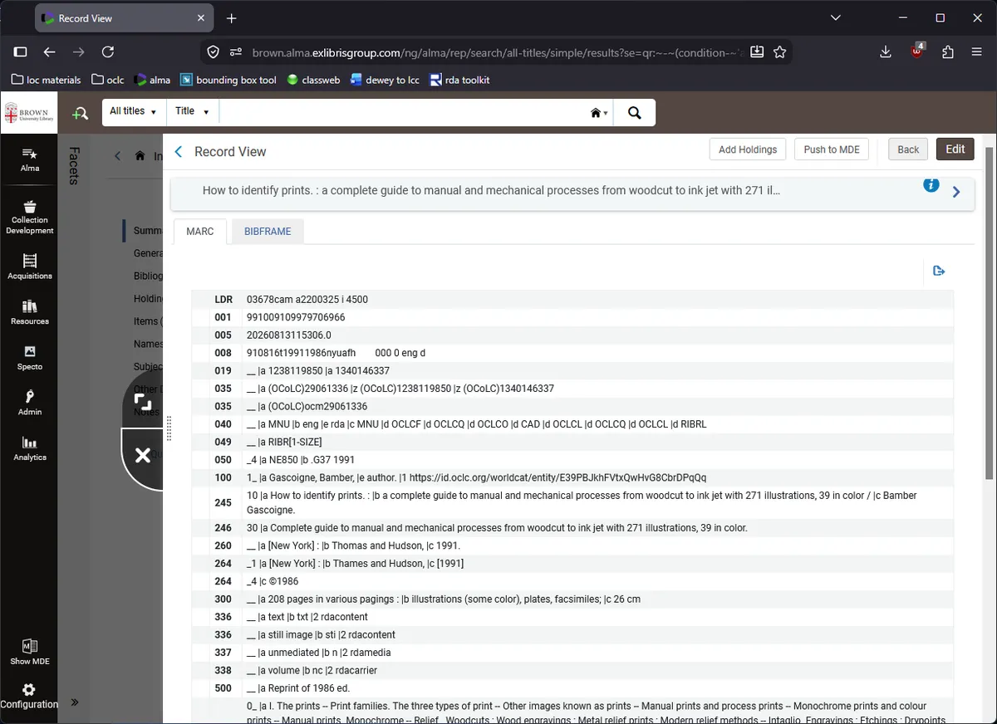Open browser extensions menu
Screen dimensions: 997x724
click(947, 51)
